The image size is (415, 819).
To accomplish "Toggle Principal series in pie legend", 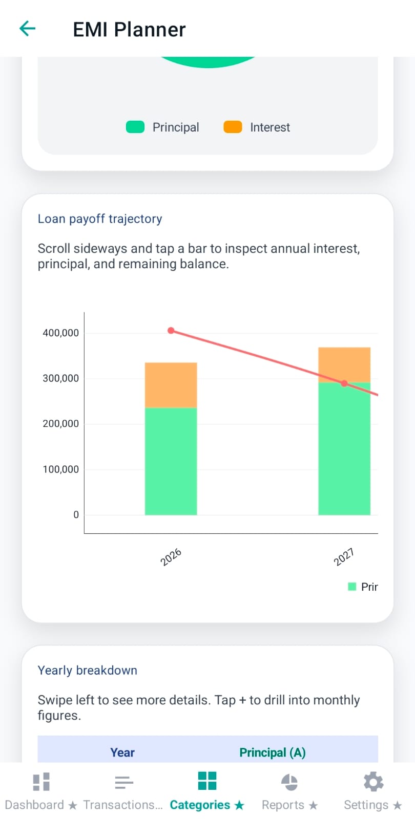I will point(176,127).
